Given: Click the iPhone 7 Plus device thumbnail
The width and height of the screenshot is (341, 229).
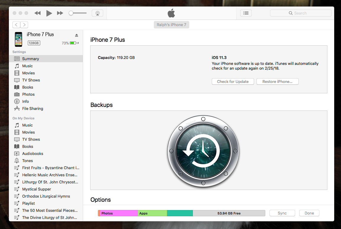Looking at the screenshot, I should tap(19, 39).
